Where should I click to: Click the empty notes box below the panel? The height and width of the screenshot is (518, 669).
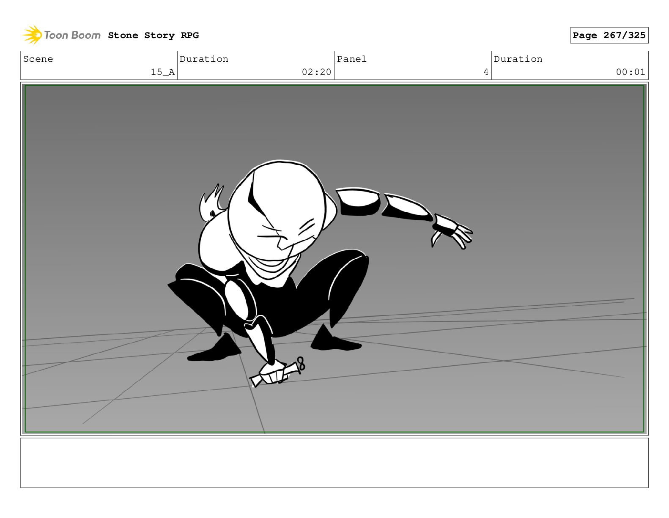pos(334,463)
